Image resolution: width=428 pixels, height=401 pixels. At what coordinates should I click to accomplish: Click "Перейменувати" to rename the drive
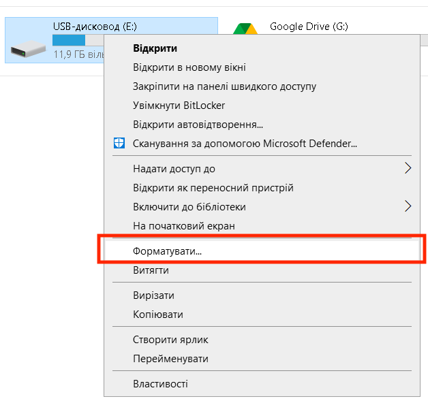point(170,358)
